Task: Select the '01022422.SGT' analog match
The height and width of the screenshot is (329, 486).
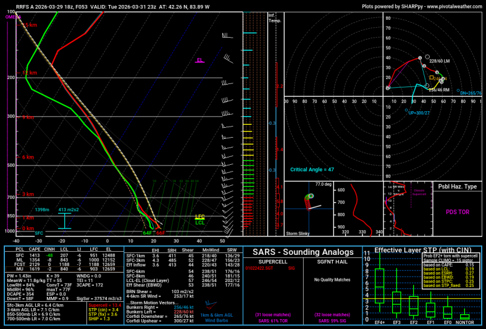Action: tap(259, 269)
